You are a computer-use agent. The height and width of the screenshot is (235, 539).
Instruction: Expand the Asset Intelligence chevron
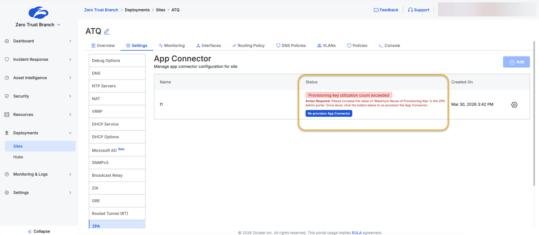[70, 78]
